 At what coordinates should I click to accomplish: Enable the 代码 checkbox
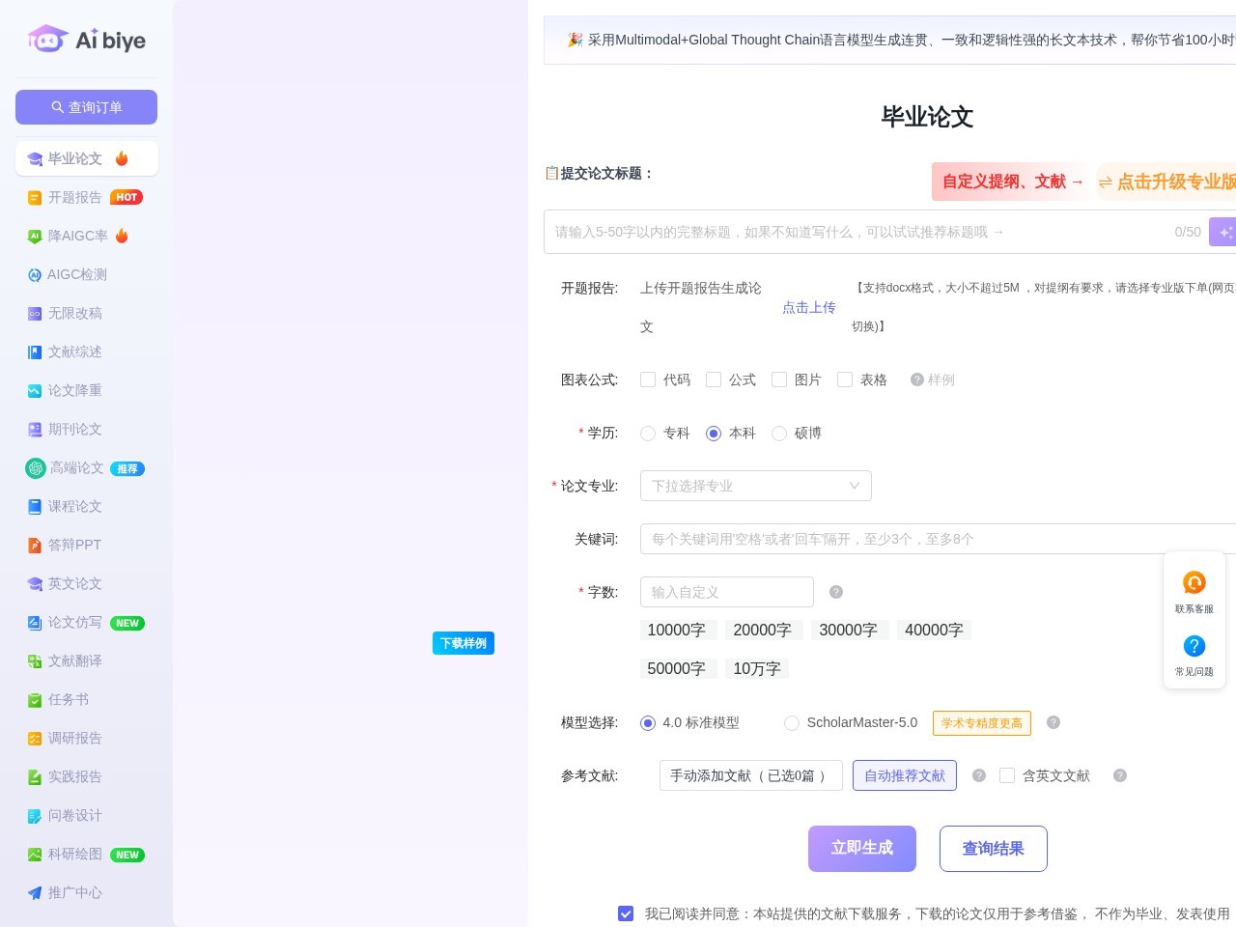click(x=648, y=379)
